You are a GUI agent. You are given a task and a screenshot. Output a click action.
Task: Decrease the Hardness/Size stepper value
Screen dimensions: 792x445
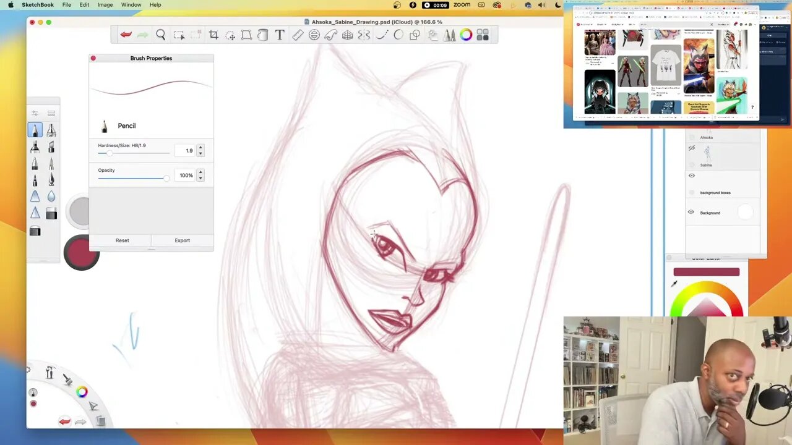pyautogui.click(x=200, y=153)
